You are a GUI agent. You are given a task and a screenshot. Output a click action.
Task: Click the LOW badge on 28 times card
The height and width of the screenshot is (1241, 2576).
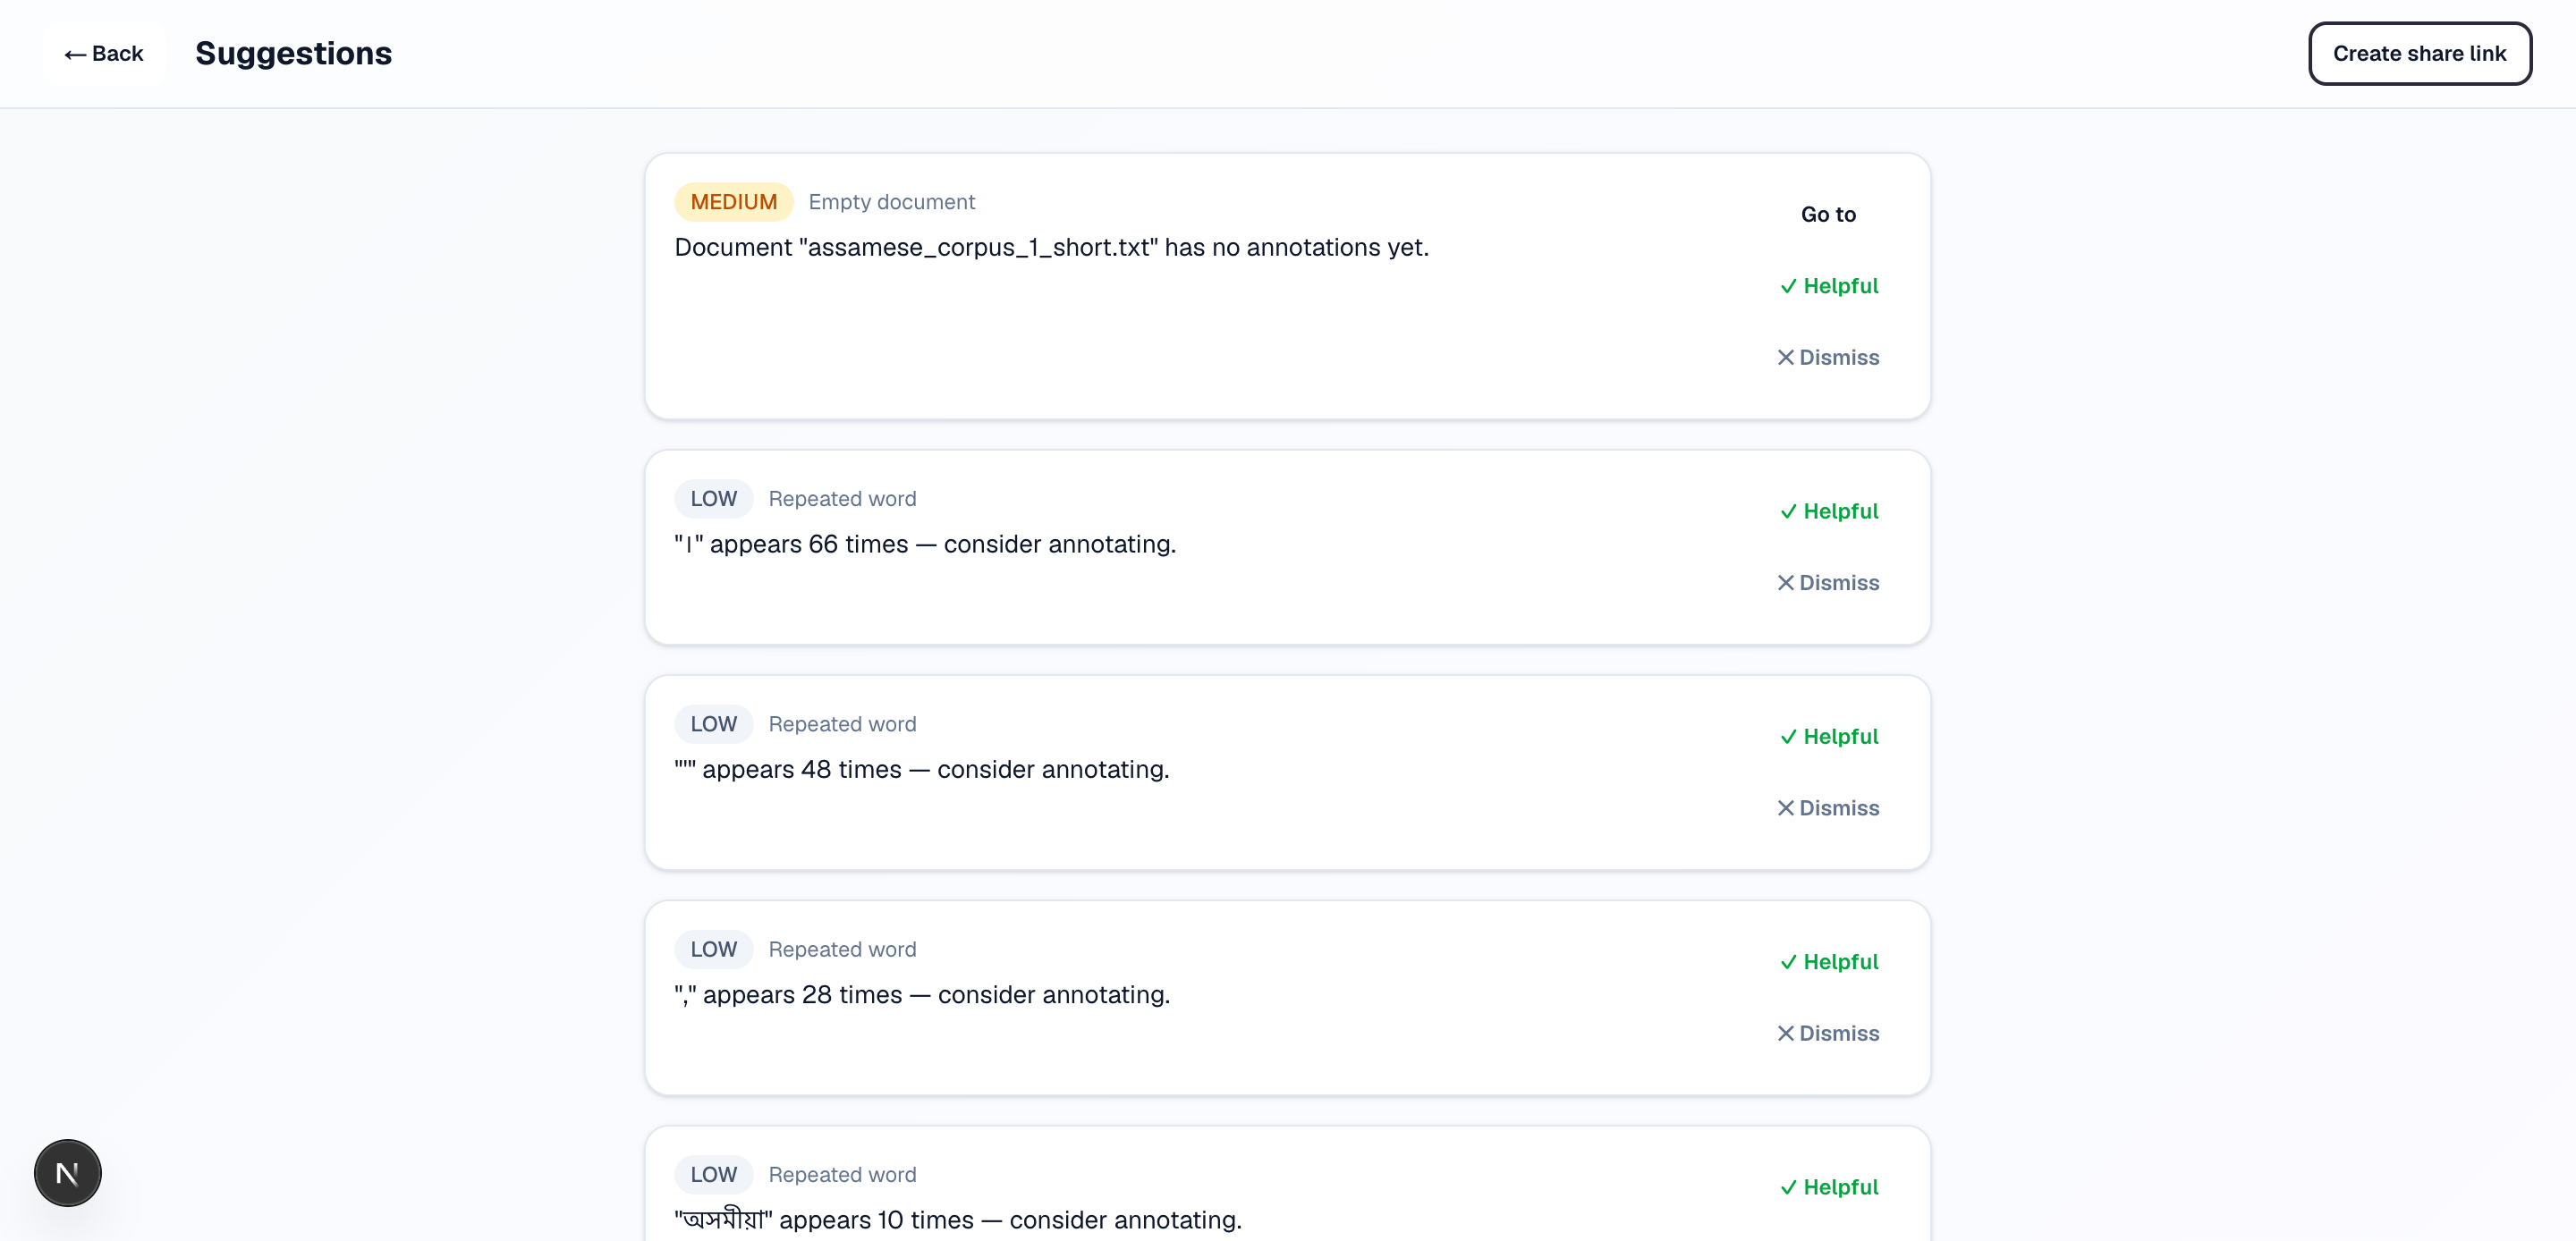click(x=713, y=949)
